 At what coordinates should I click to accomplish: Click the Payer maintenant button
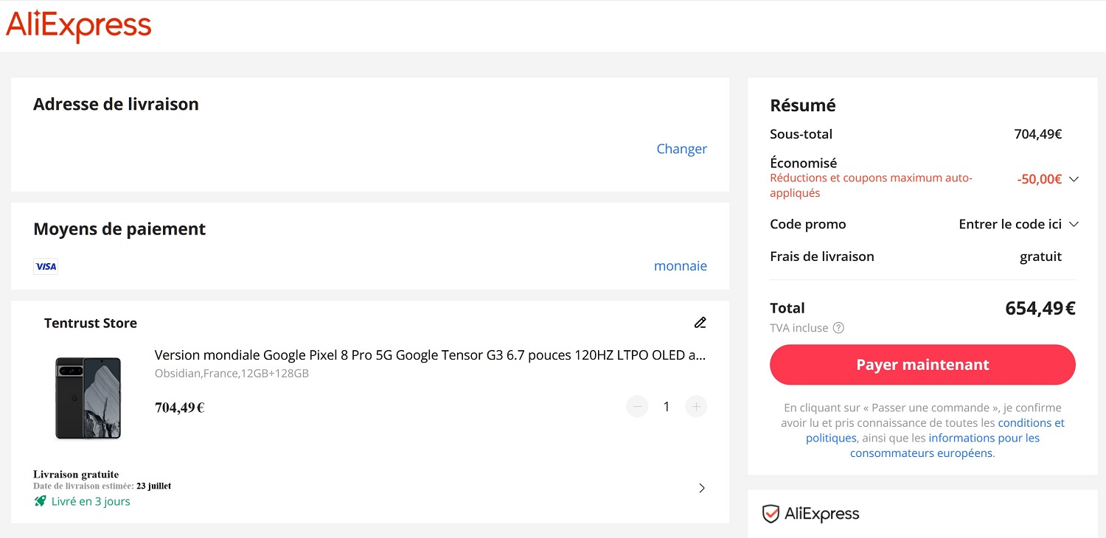[x=922, y=365]
